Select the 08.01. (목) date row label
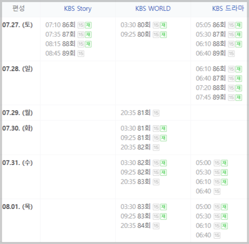The width and height of the screenshot is (249, 244). click(x=17, y=207)
